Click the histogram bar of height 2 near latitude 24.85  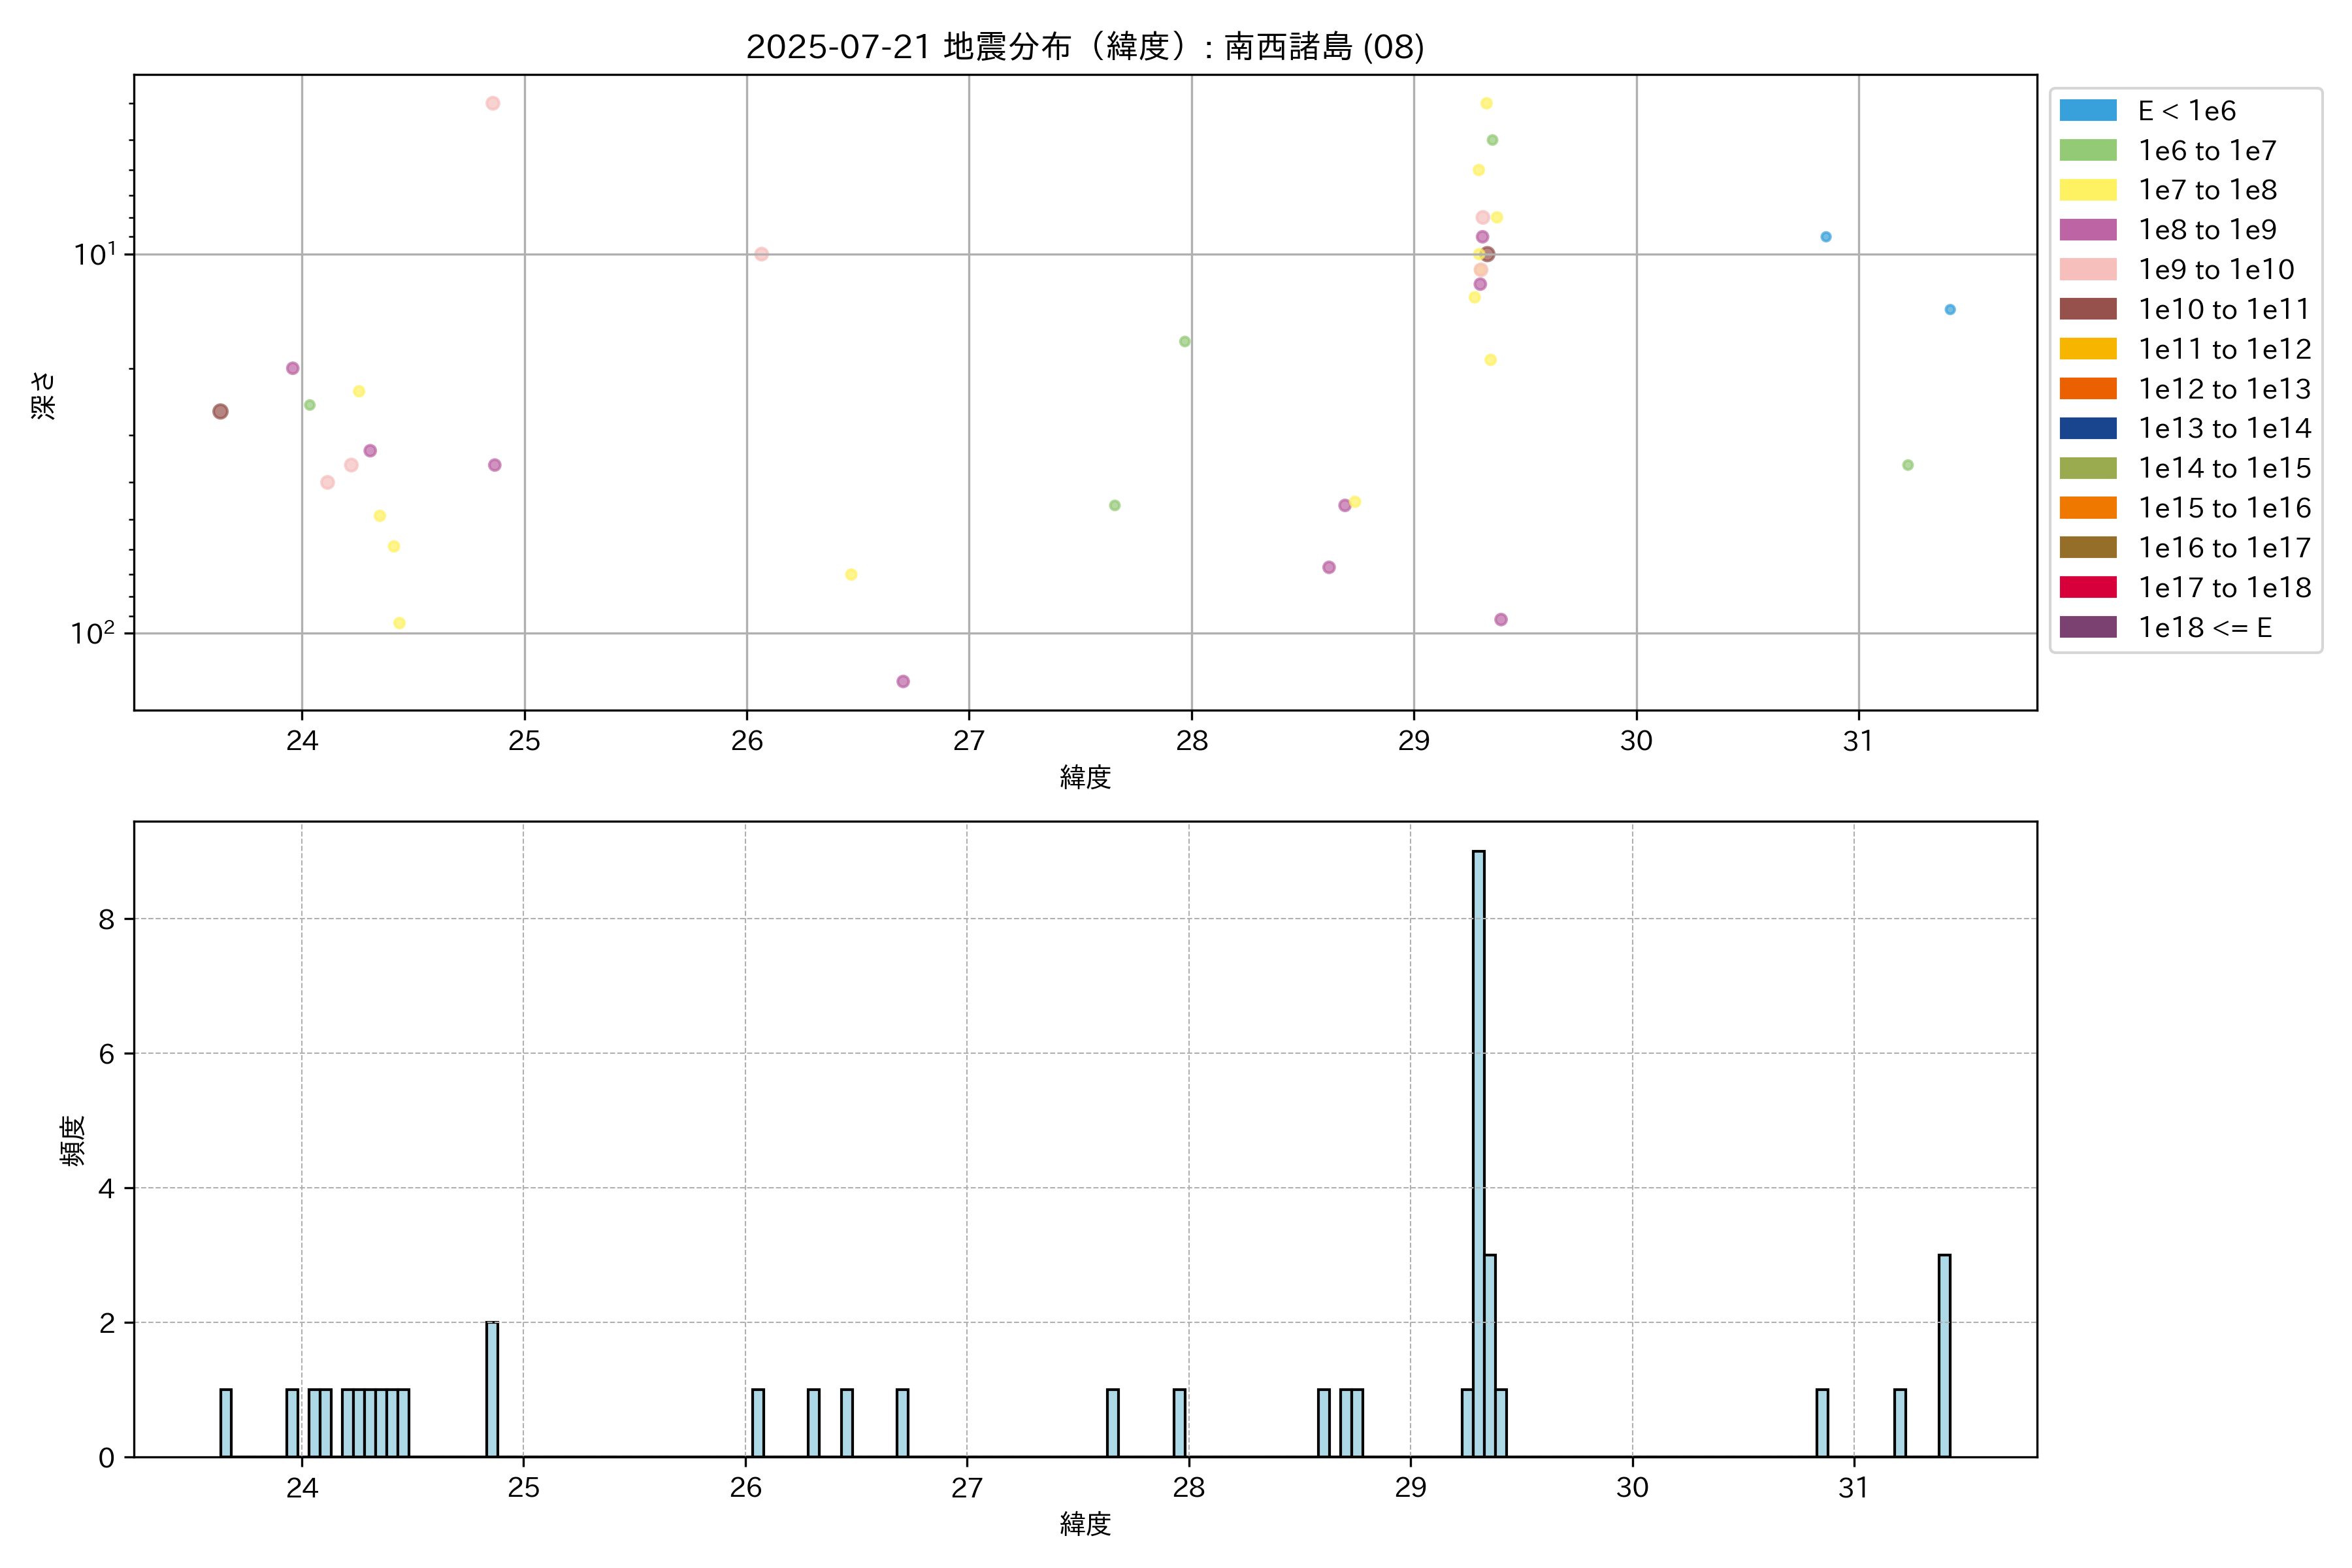(492, 1389)
